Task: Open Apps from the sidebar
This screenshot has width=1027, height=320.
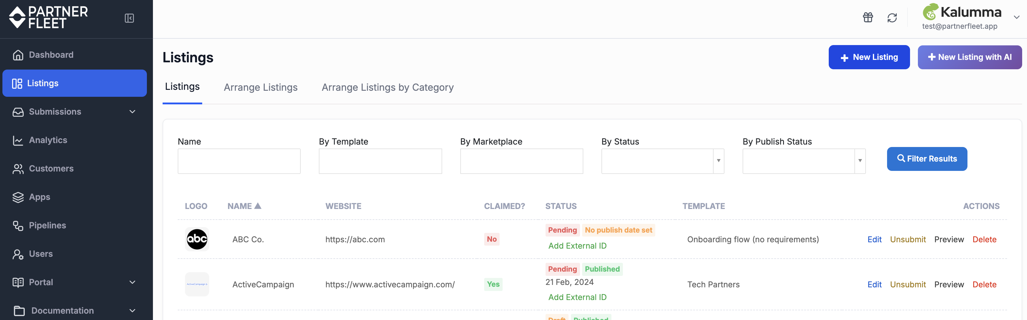Action: pyautogui.click(x=75, y=197)
